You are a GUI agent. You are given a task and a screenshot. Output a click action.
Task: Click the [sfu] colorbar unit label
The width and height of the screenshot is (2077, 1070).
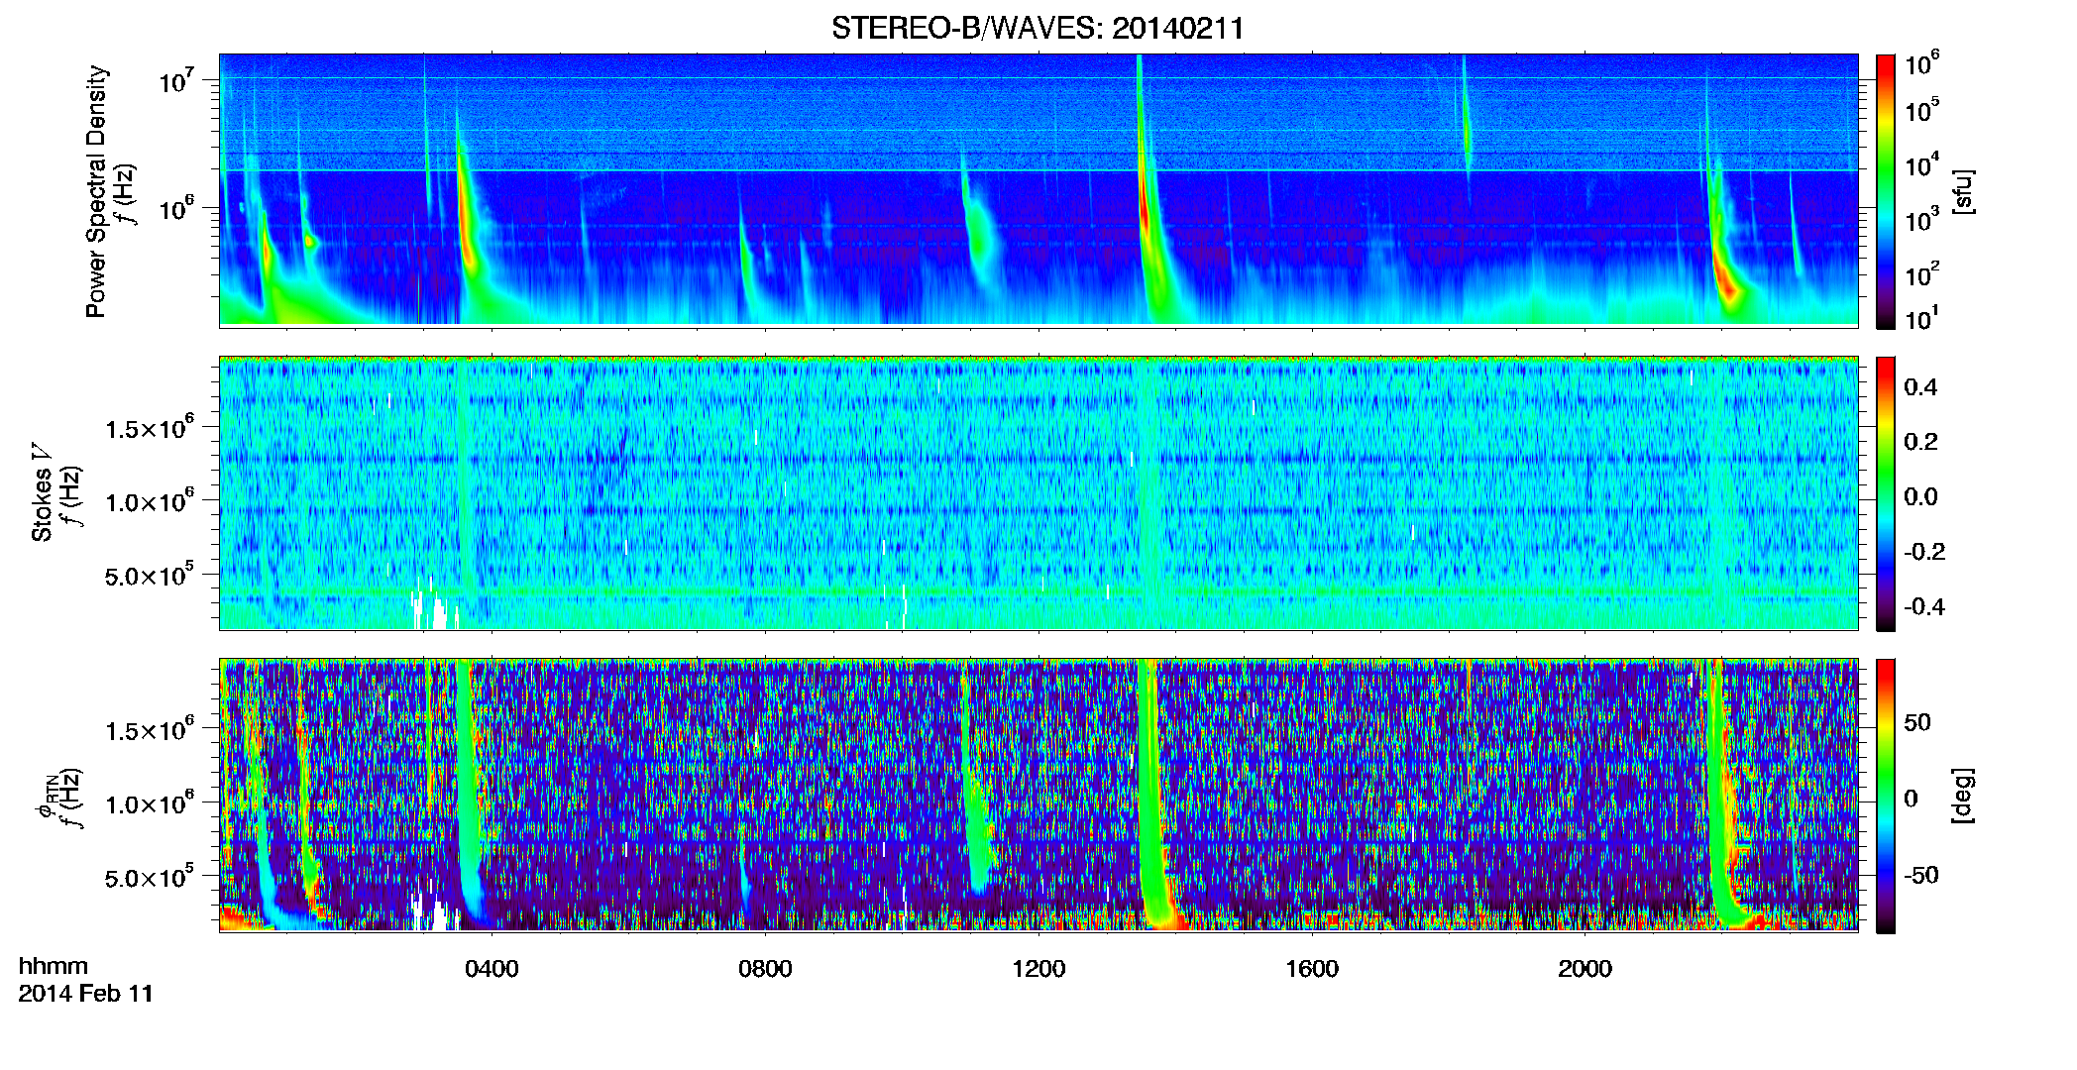tap(1964, 191)
